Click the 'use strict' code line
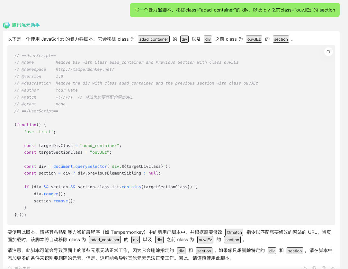348x269 pixels. coord(40,132)
